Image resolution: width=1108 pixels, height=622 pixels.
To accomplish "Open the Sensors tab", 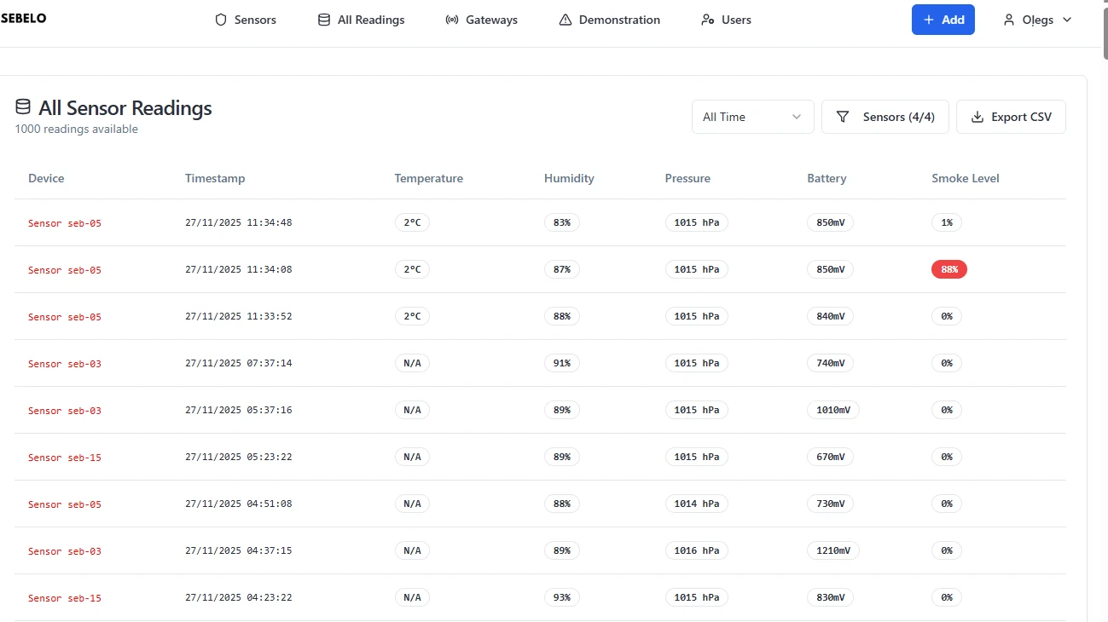I will point(246,20).
